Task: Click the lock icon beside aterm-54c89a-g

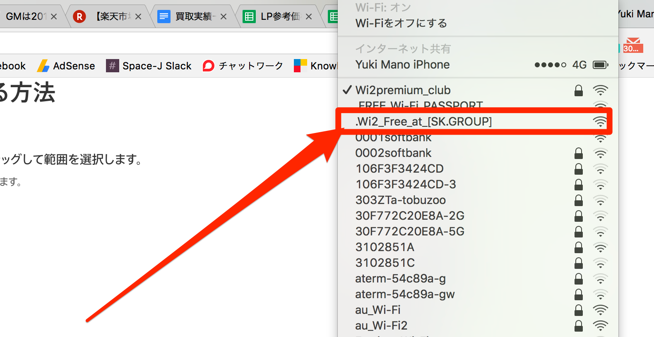Action: pos(579,279)
